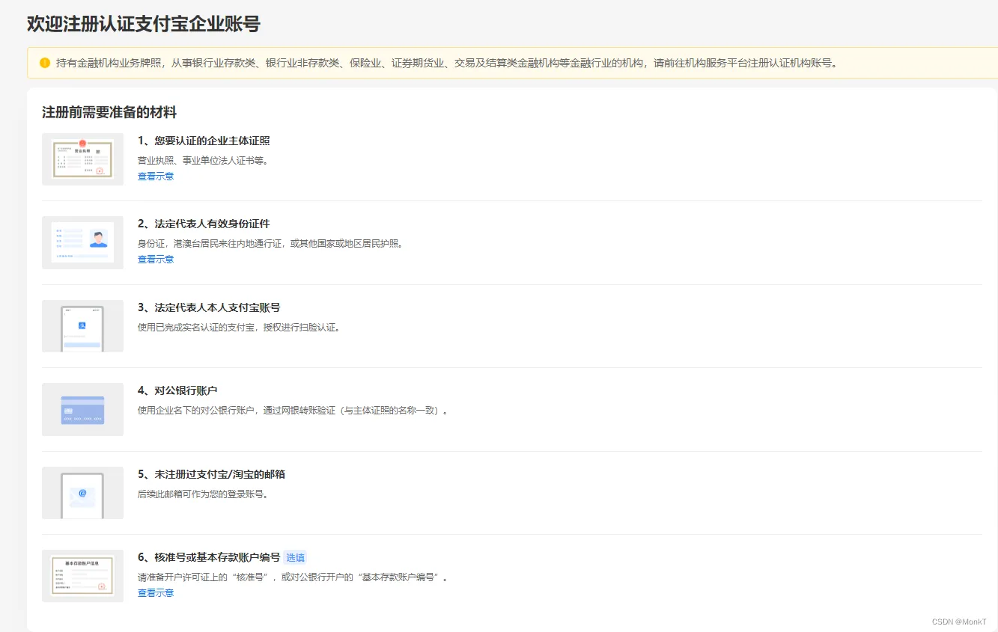This screenshot has height=632, width=998.
Task: Click the yellow warning icon in the notice banner
Action: tap(45, 63)
